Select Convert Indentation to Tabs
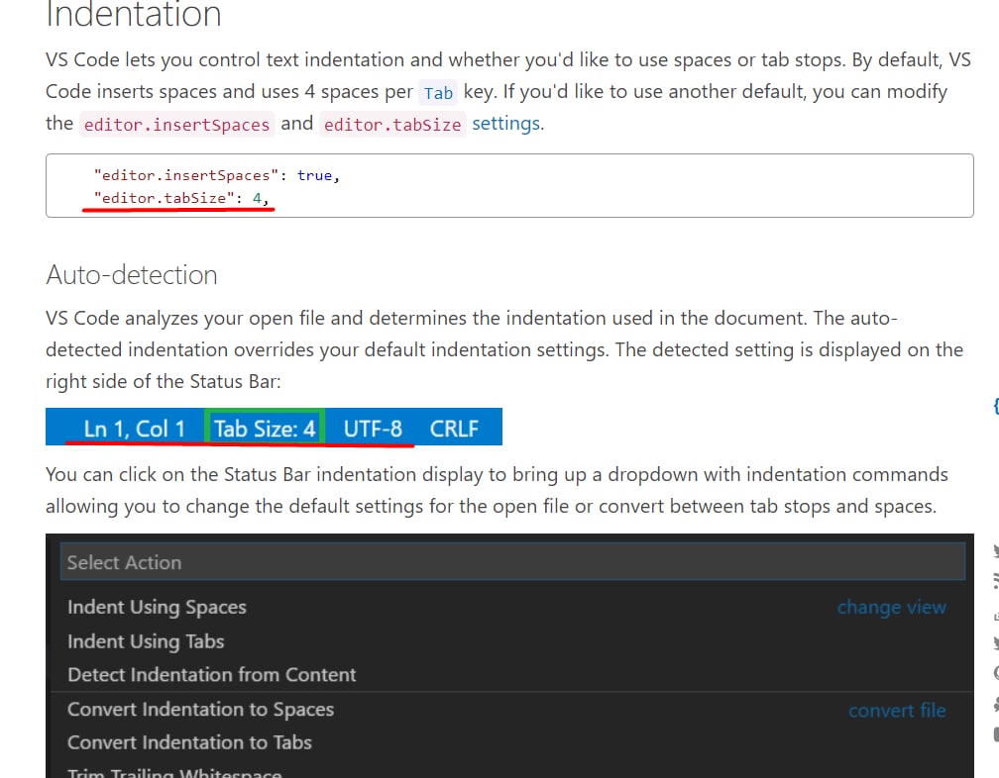 click(190, 742)
